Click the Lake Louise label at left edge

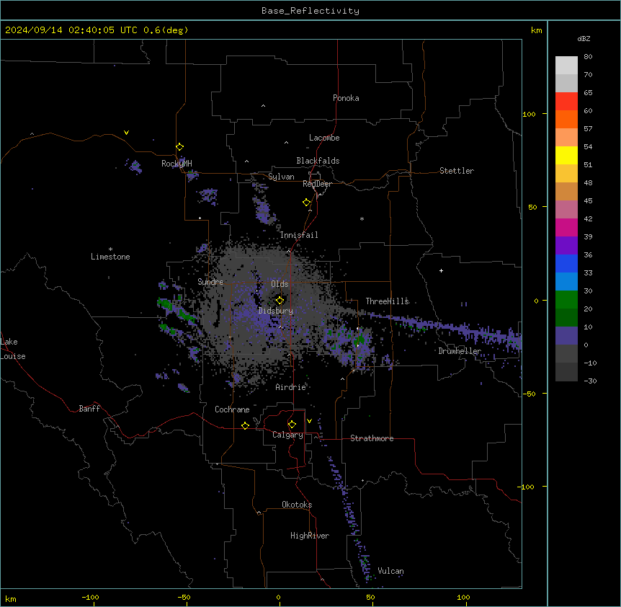pos(13,349)
